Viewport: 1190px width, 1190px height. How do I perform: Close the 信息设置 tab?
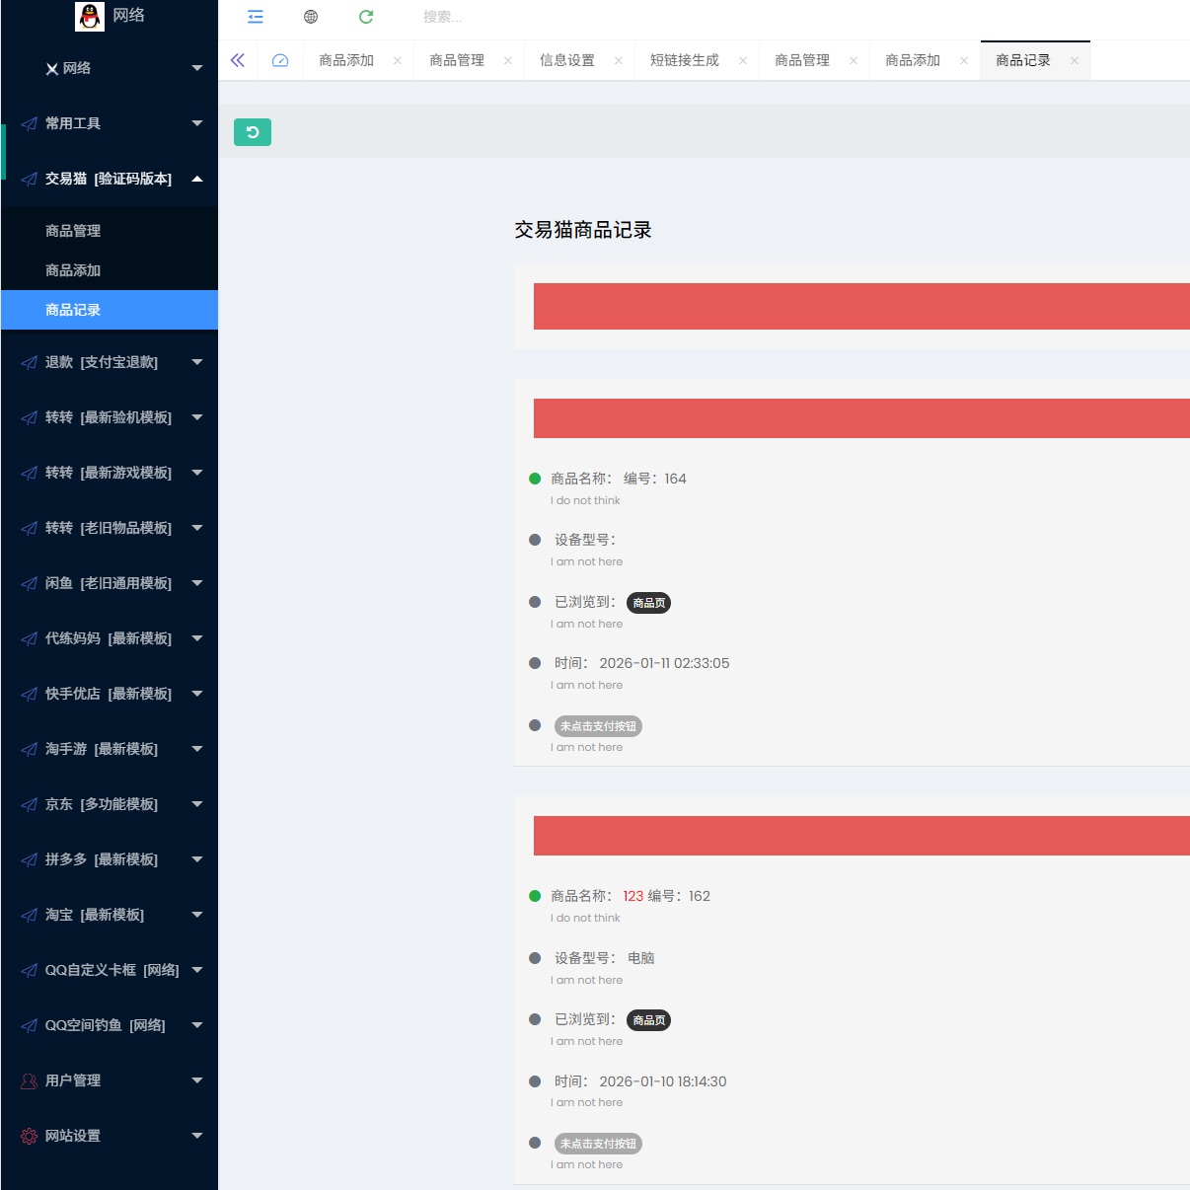(619, 60)
